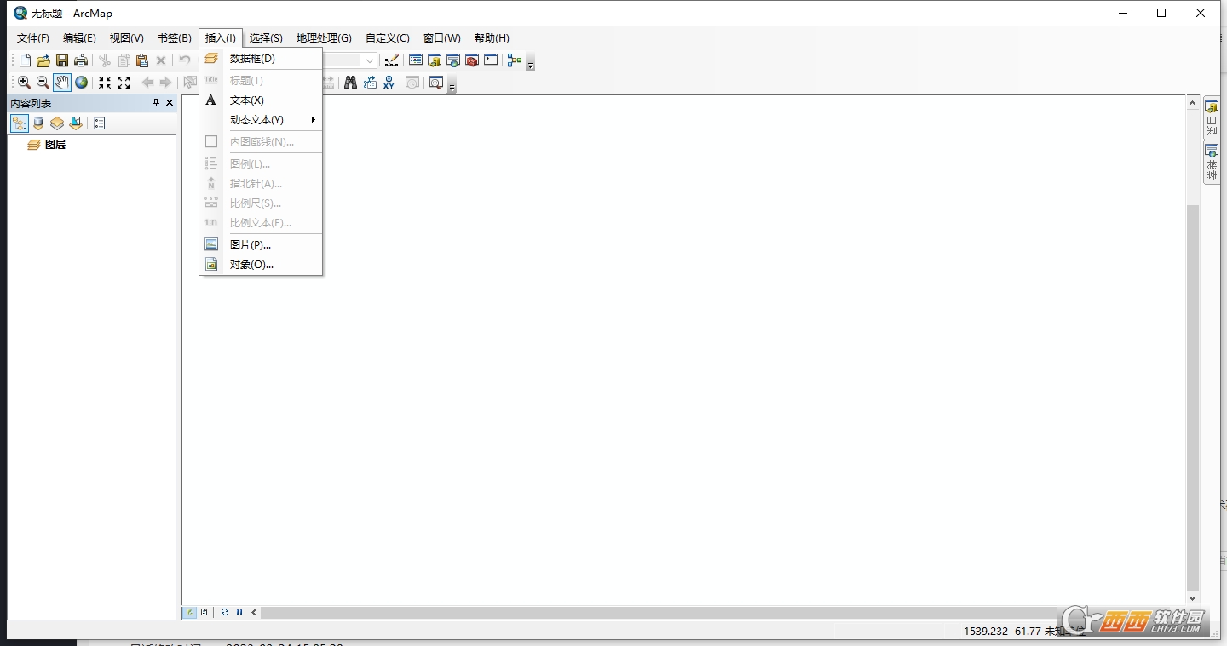Select the Zoom In tool

point(24,83)
